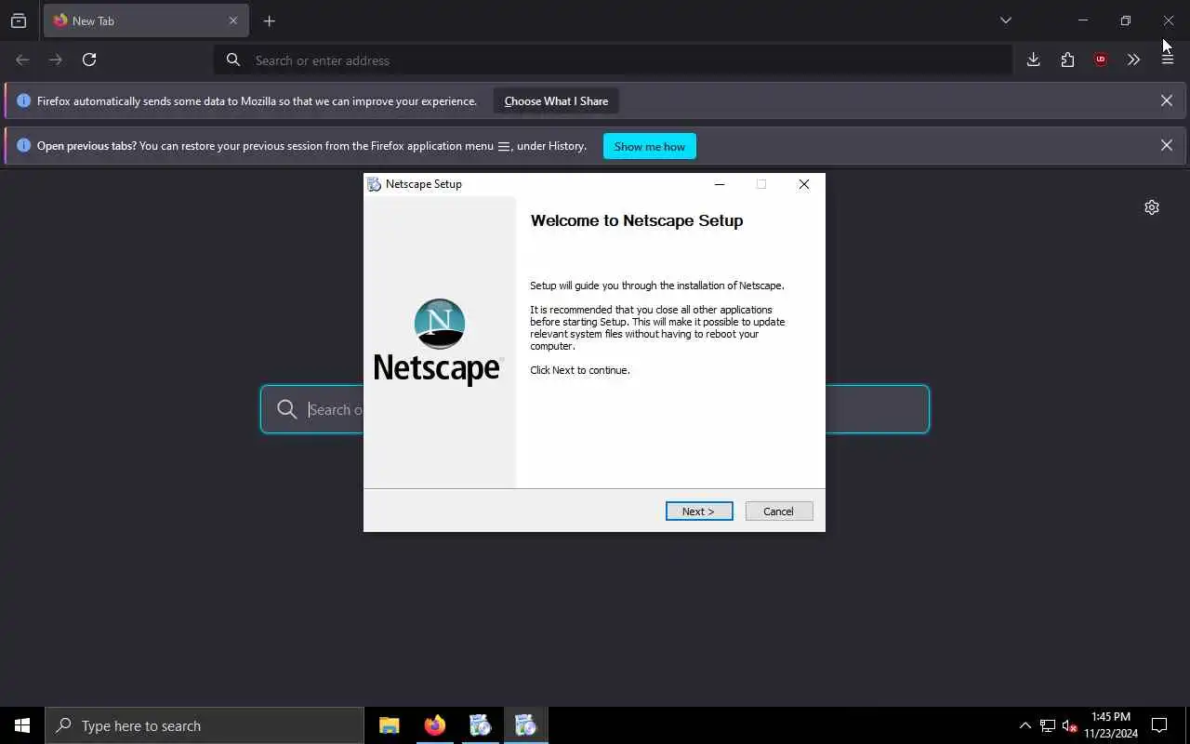Open Firefox View recent browsing icon
The height and width of the screenshot is (744, 1190).
click(19, 20)
